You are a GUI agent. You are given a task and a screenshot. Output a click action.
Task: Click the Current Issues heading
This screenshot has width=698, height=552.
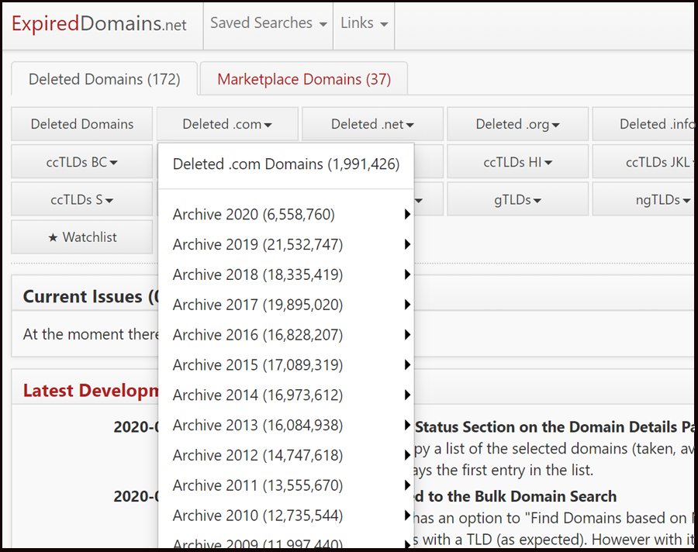[91, 296]
